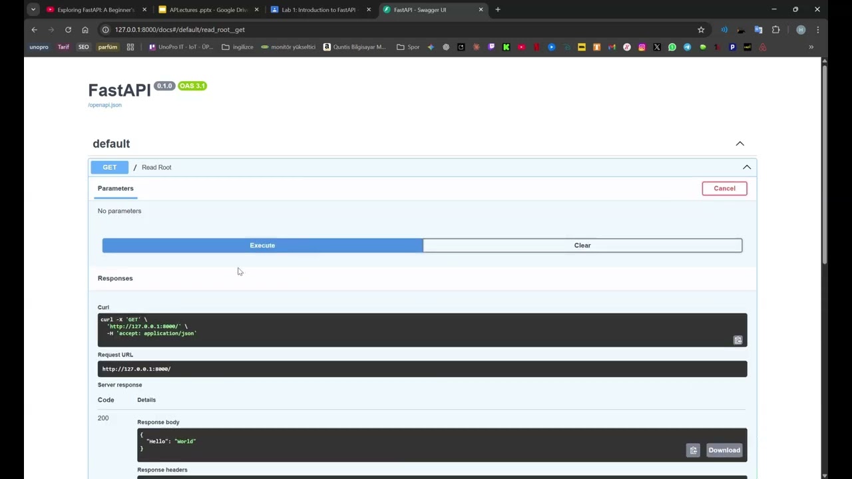Select the FastAPI - Swagger UI tab
Viewport: 852px width, 479px height.
coord(433,10)
